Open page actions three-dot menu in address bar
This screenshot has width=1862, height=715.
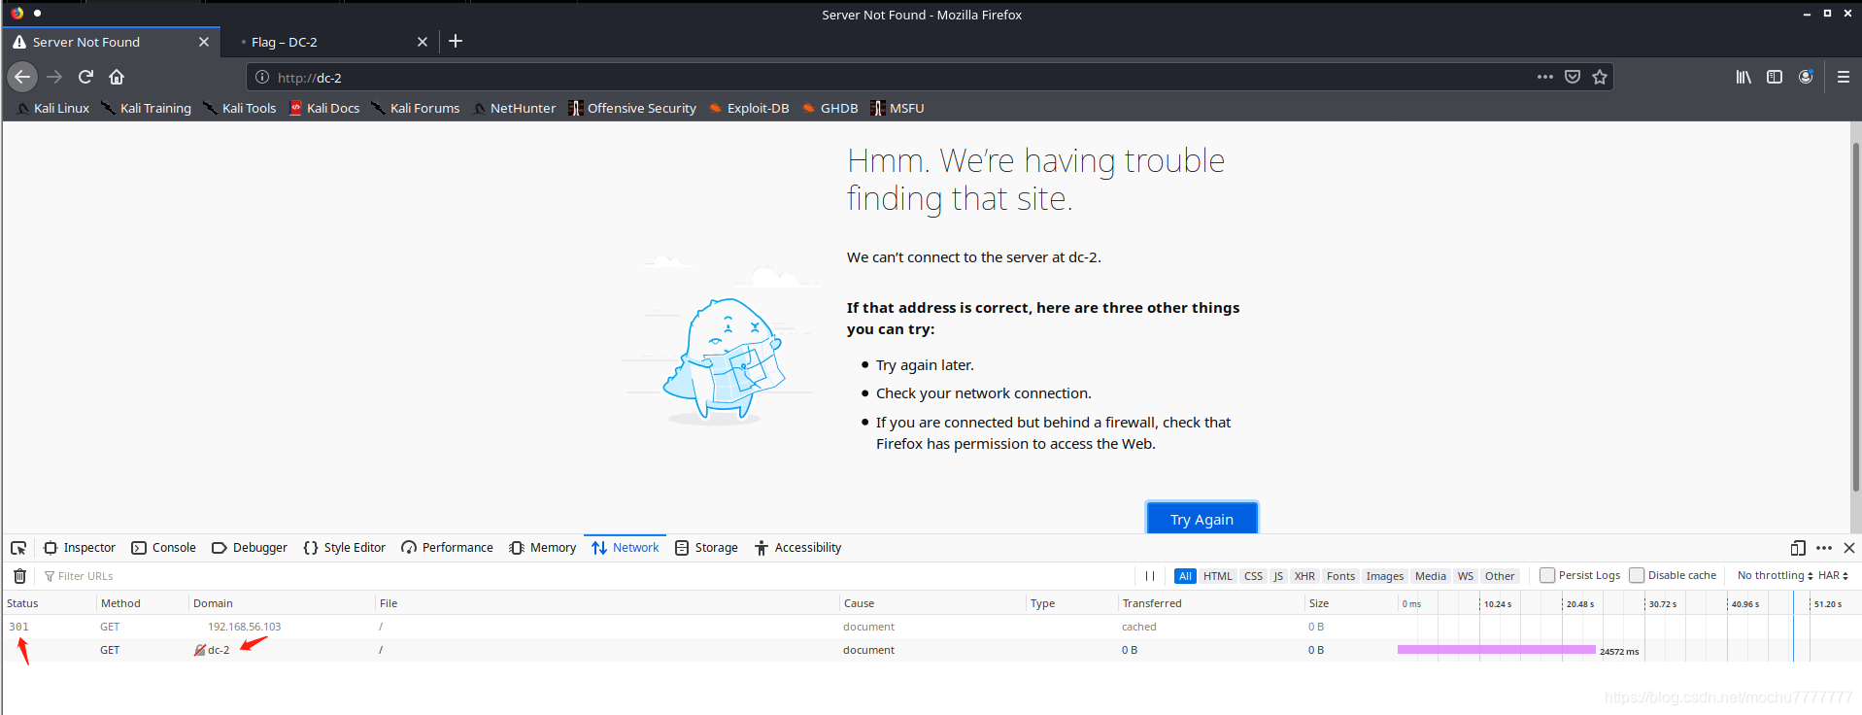(x=1544, y=77)
